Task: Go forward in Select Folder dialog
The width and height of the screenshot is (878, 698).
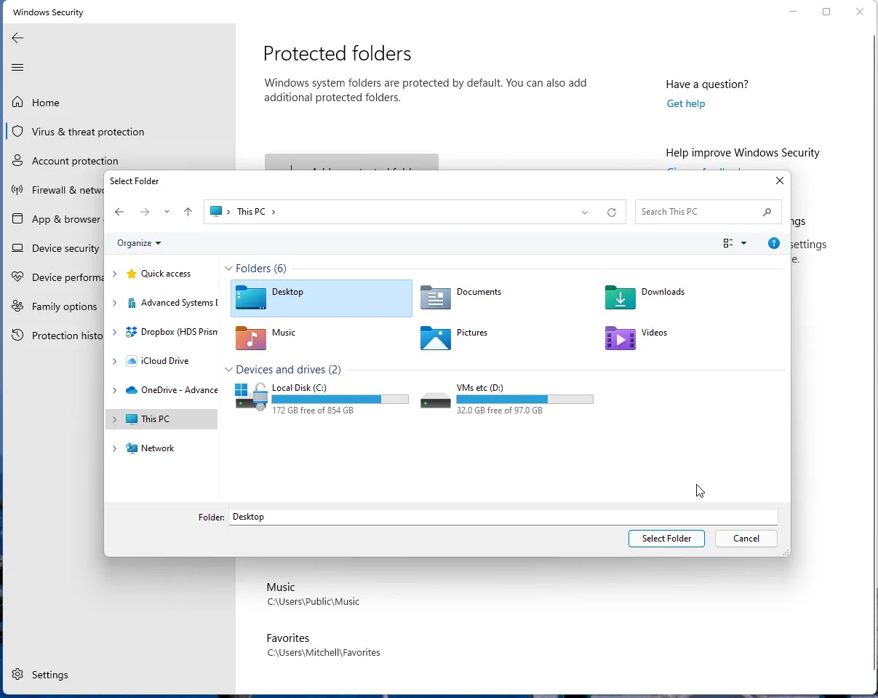Action: point(145,212)
